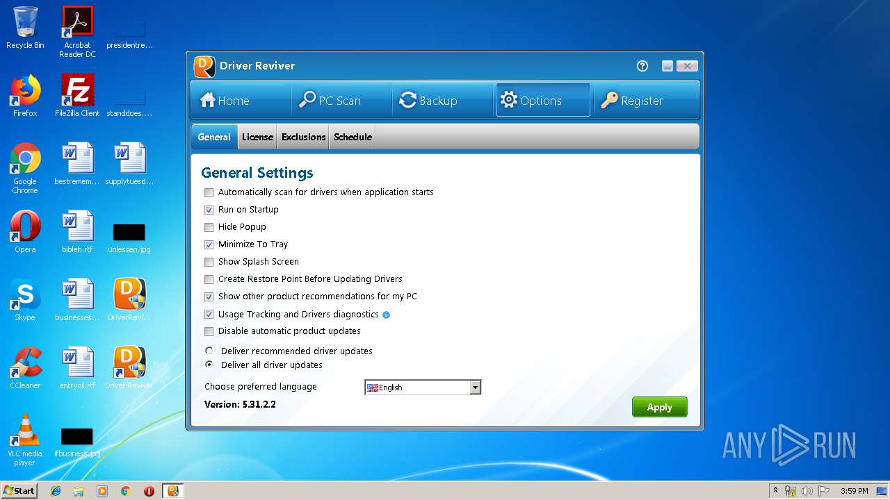Switch to the Schedule tab

(353, 137)
